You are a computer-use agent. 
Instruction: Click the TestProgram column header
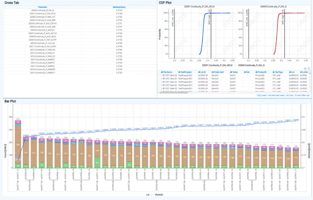click(185, 72)
